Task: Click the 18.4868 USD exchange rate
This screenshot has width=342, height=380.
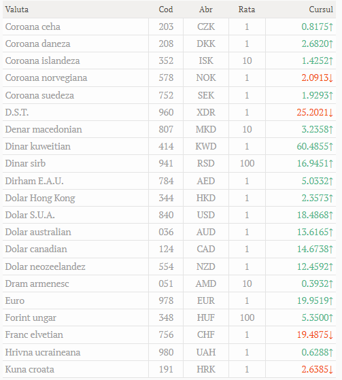Action: pyautogui.click(x=315, y=215)
